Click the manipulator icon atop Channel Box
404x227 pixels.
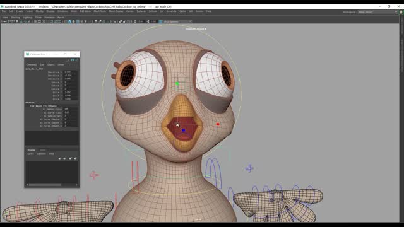point(68,60)
